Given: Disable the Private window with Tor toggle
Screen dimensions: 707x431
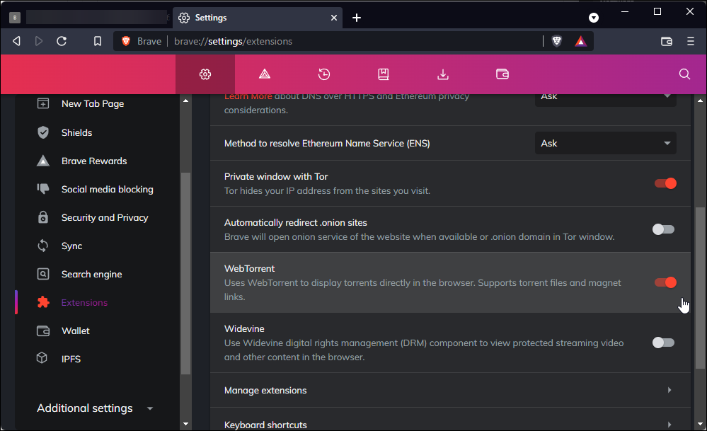Looking at the screenshot, I should pos(665,183).
